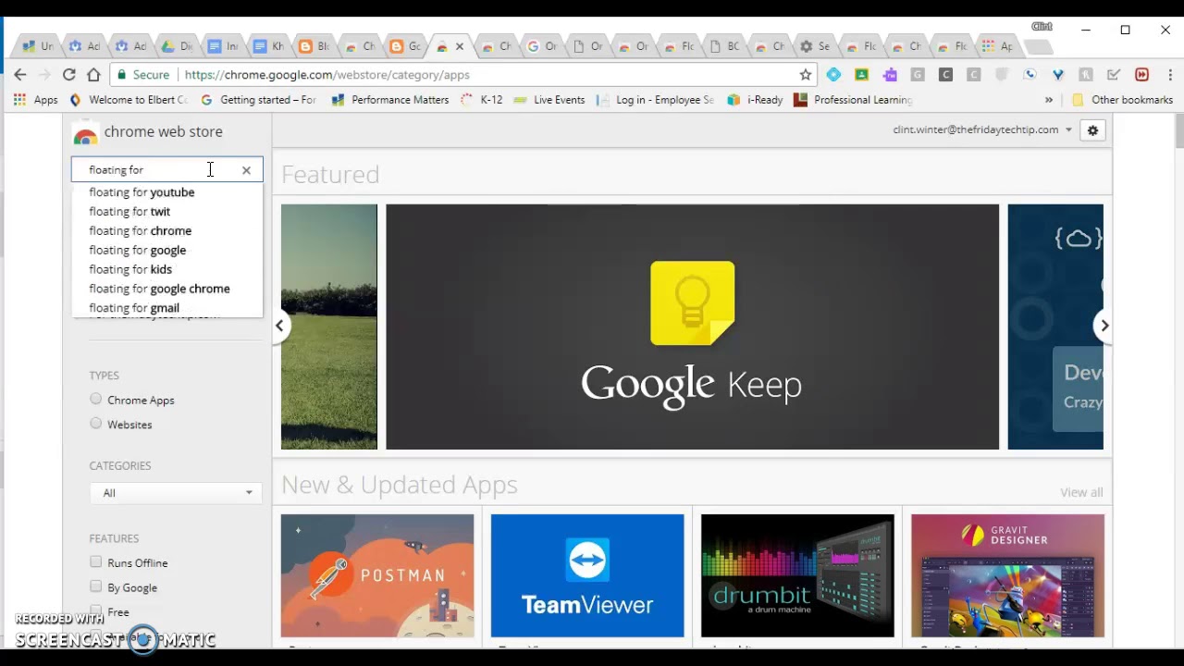Viewport: 1184px width, 666px height.
Task: Click the blue hexagon extension icon
Action: tap(833, 75)
